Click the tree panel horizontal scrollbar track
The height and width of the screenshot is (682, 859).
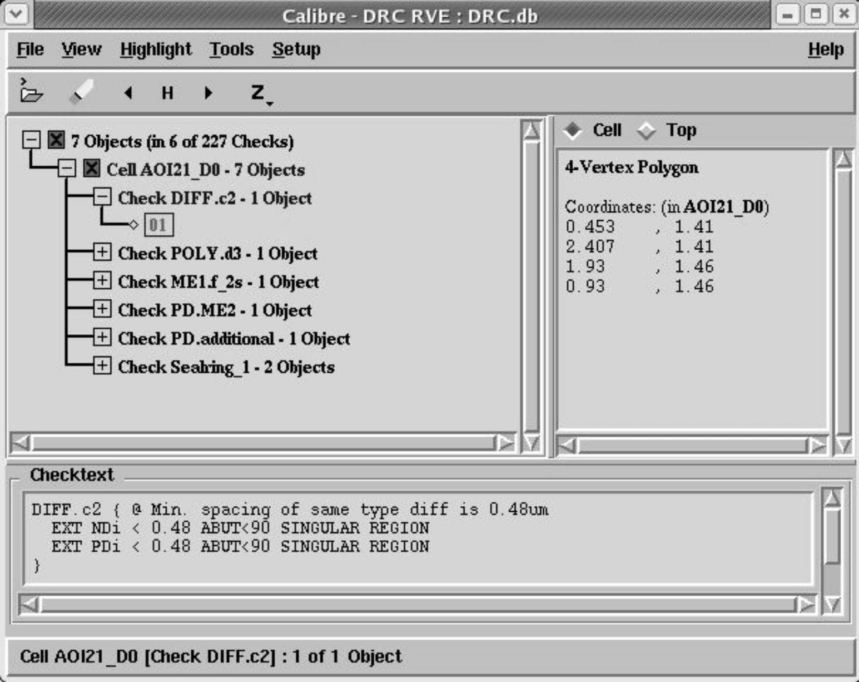[x=264, y=443]
